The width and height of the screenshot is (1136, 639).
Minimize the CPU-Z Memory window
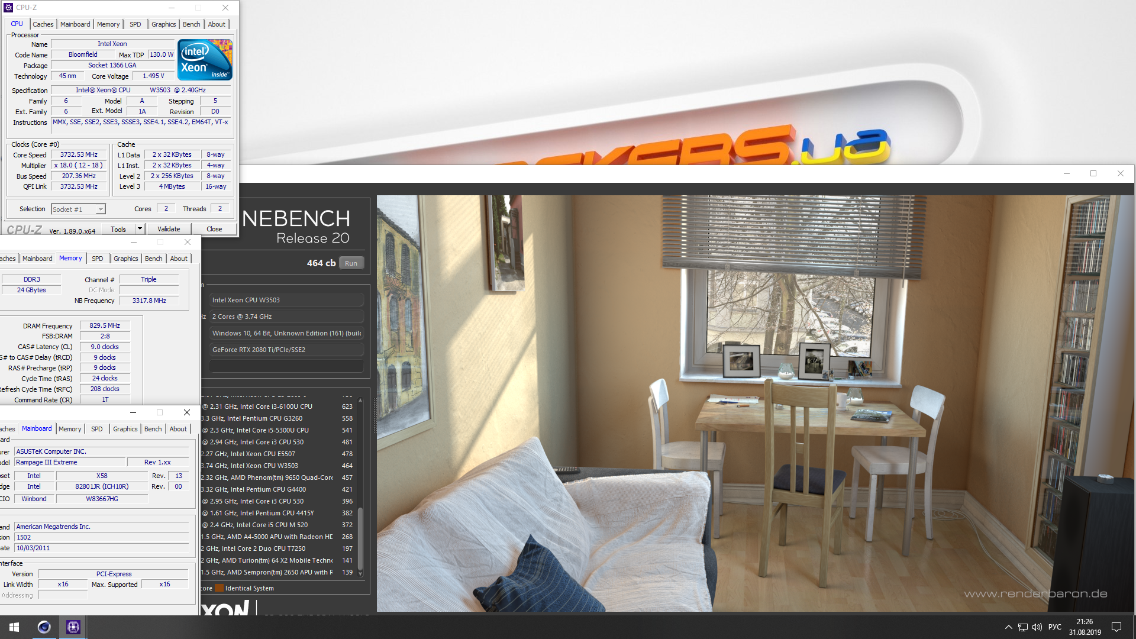[134, 242]
